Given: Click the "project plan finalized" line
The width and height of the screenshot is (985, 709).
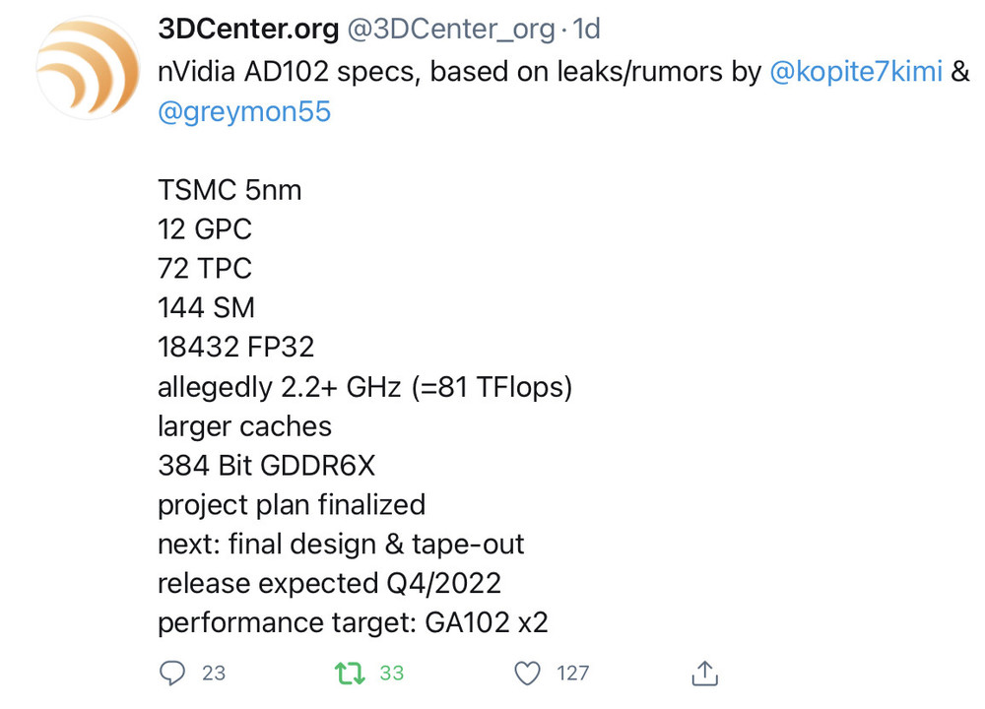Looking at the screenshot, I should coord(292,505).
